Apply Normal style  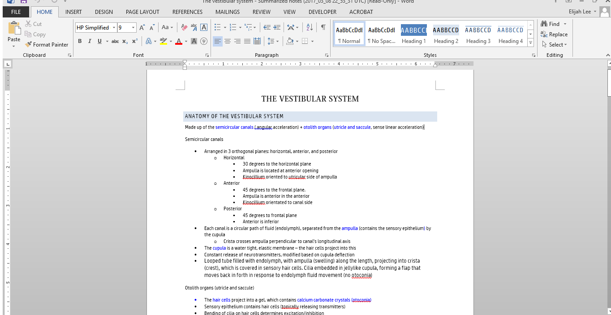tap(349, 34)
